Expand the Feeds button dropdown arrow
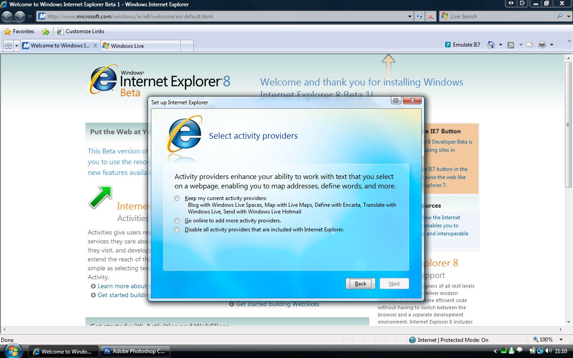 click(x=520, y=45)
